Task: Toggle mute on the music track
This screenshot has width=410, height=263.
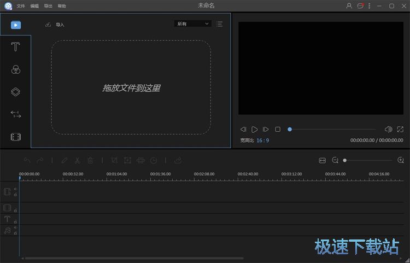Action: point(15,227)
